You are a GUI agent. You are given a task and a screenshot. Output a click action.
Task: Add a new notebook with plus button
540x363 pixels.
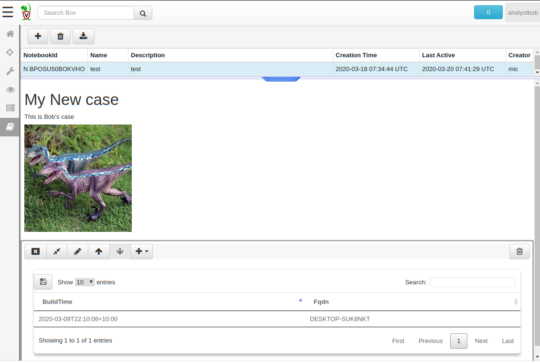coord(38,36)
